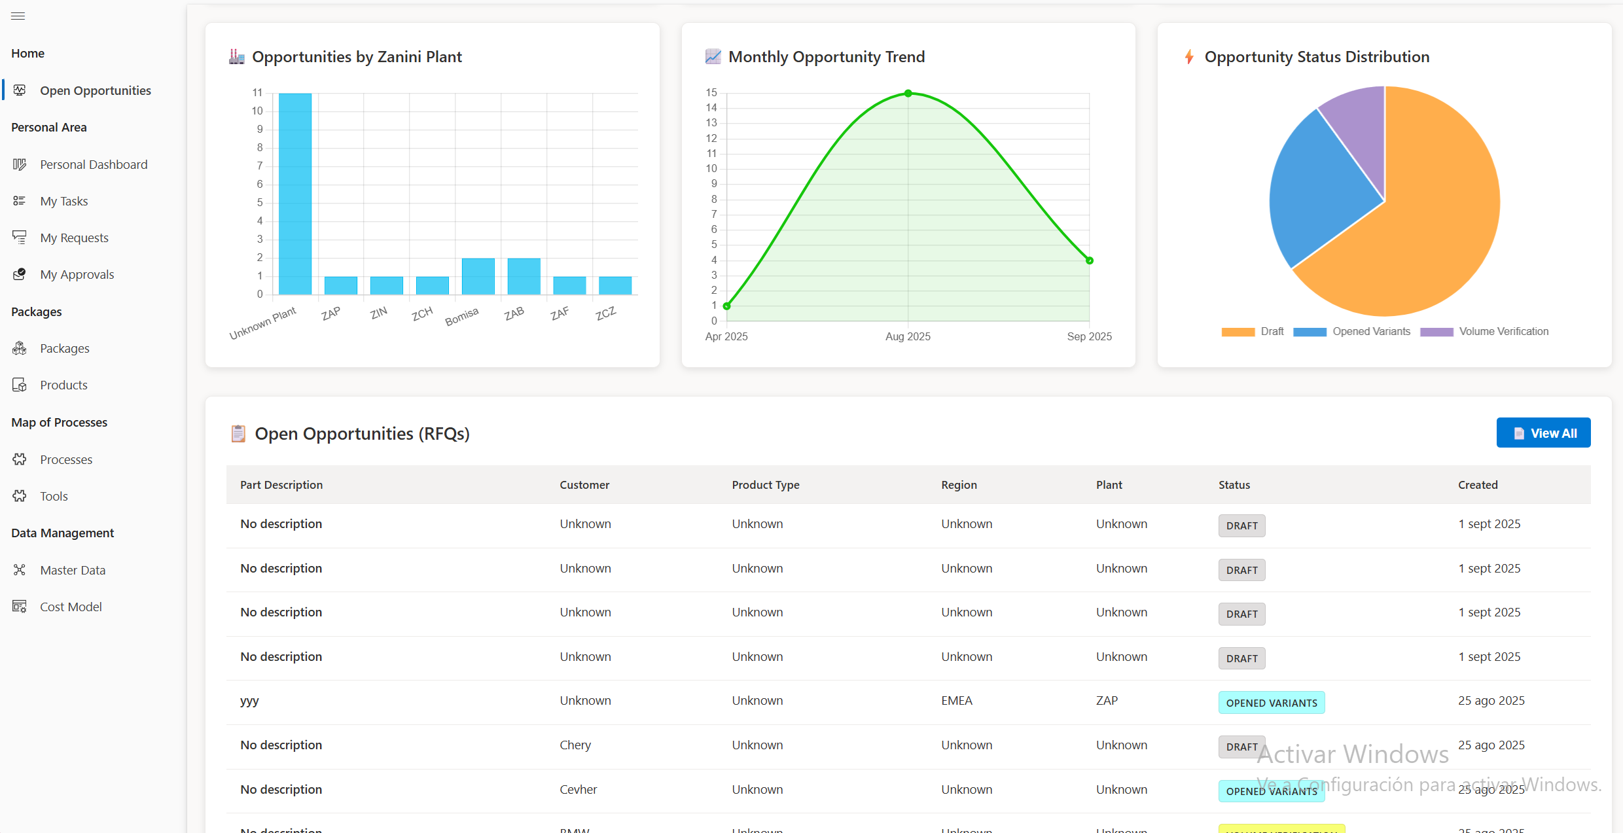Viewport: 1623px width, 833px height.
Task: Open the Personal Dashboard icon
Action: tap(20, 164)
